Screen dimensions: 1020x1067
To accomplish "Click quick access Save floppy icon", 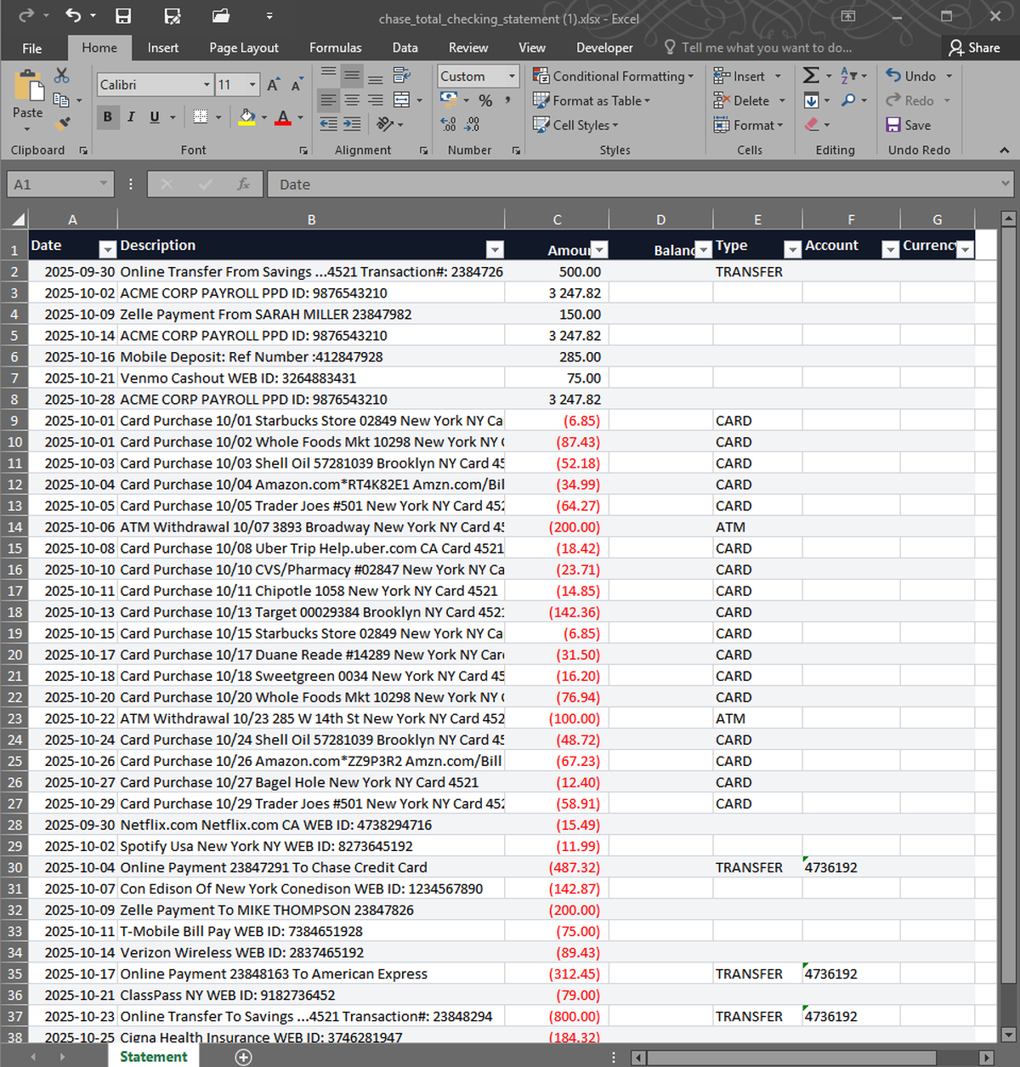I will pos(123,15).
